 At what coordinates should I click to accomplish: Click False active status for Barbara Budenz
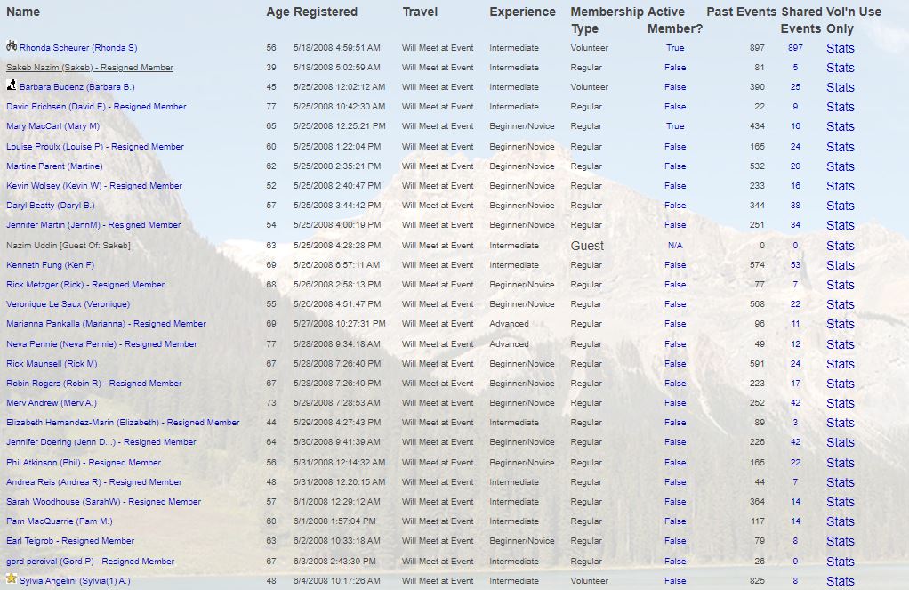coord(675,87)
